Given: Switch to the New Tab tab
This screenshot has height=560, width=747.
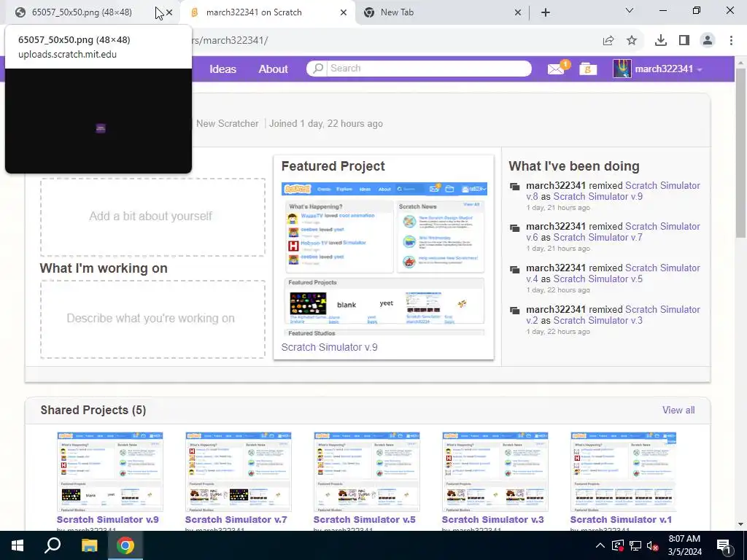Looking at the screenshot, I should pos(441,12).
